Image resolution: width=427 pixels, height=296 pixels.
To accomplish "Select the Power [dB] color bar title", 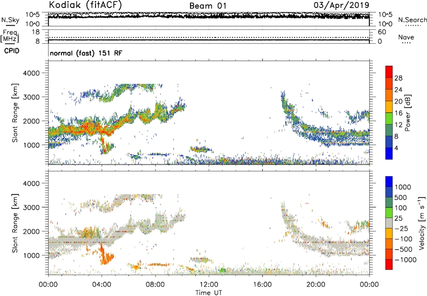I will tap(407, 113).
